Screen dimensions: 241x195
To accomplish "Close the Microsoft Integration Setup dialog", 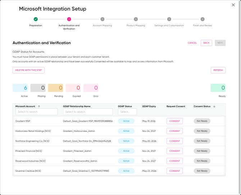I will 233,5.
